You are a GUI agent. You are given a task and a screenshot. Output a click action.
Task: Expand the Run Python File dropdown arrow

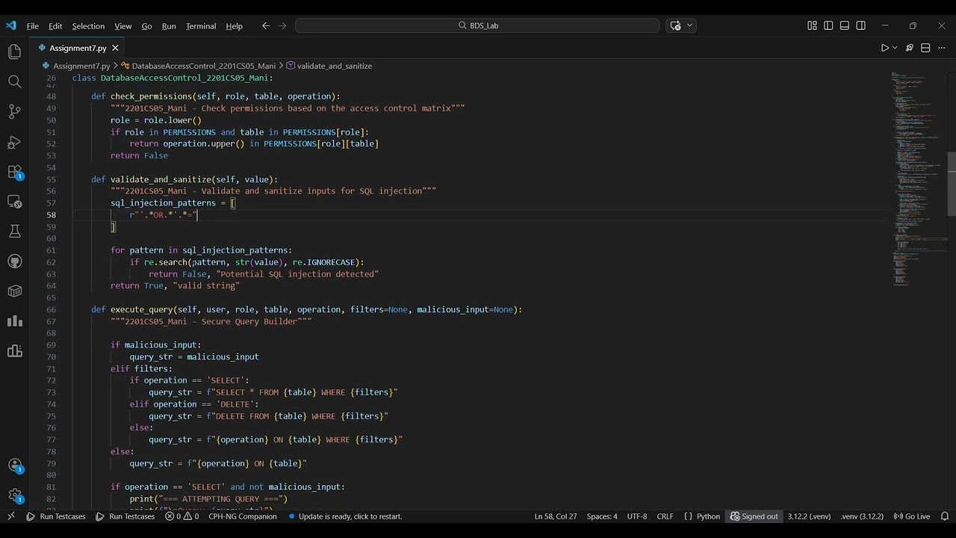tap(895, 48)
